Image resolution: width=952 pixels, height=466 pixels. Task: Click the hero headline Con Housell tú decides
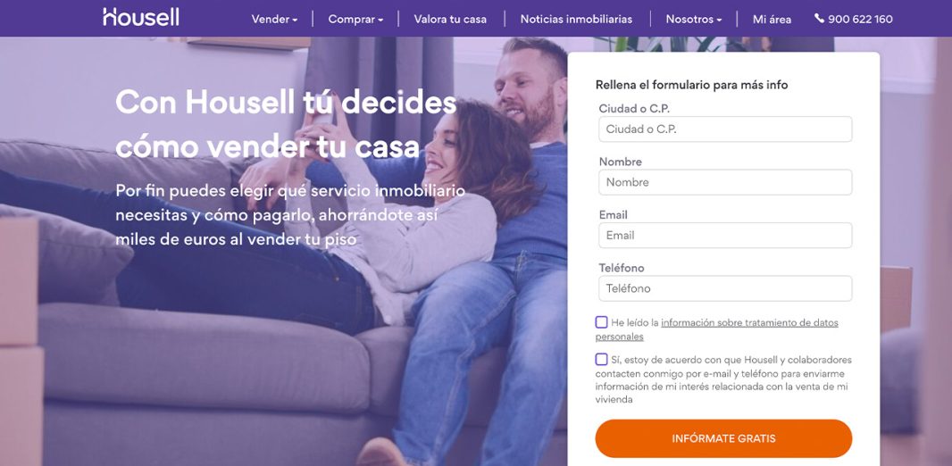(286, 102)
